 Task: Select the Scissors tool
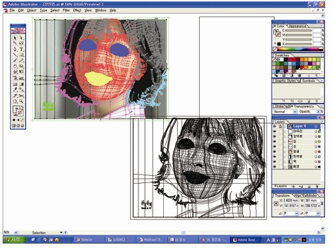[x=22, y=95]
